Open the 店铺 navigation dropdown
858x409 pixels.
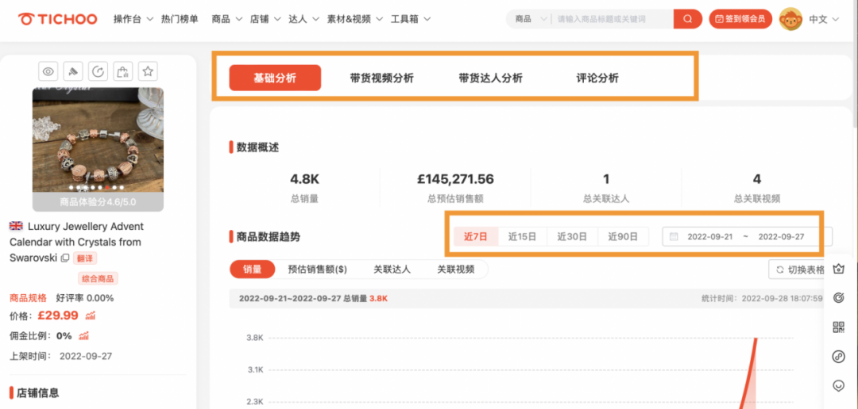(265, 19)
